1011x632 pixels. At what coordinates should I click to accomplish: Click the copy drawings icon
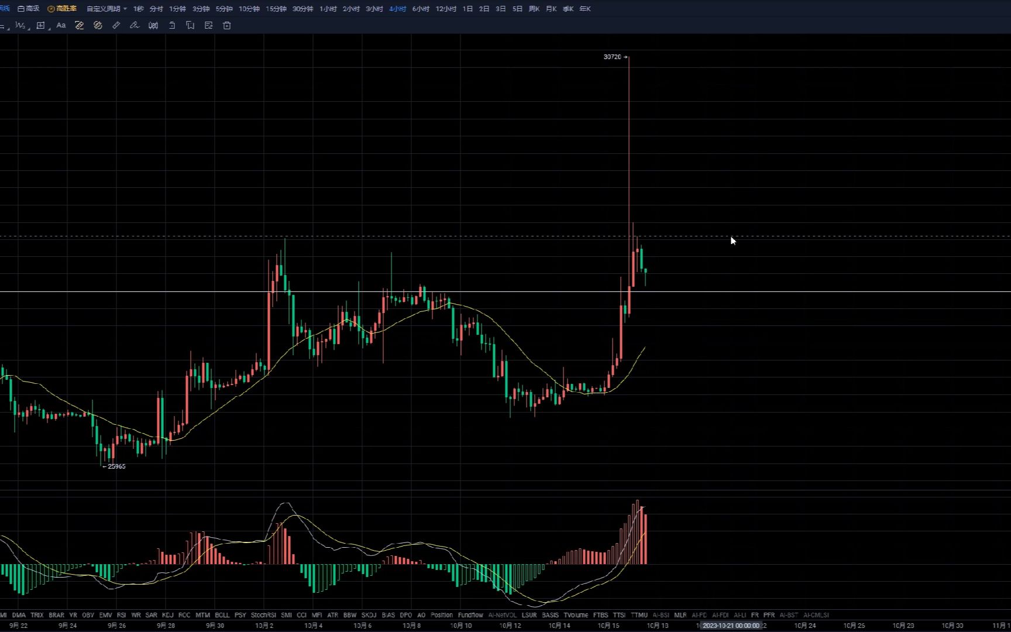click(x=190, y=25)
